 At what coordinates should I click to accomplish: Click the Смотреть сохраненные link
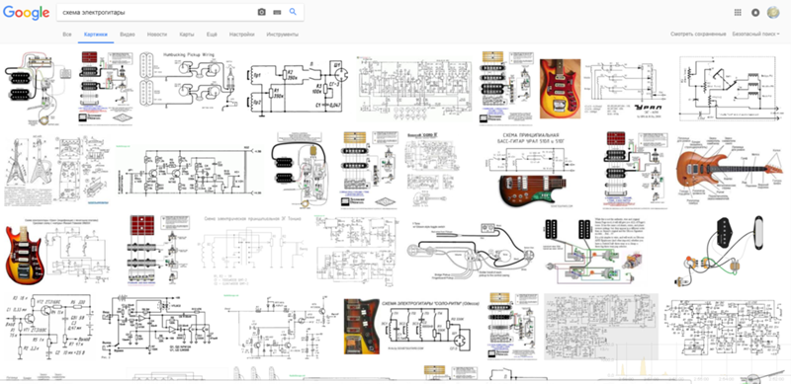pos(698,34)
